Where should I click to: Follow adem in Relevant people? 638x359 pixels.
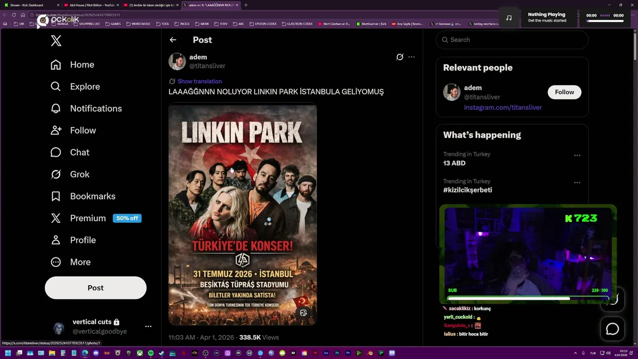point(564,92)
